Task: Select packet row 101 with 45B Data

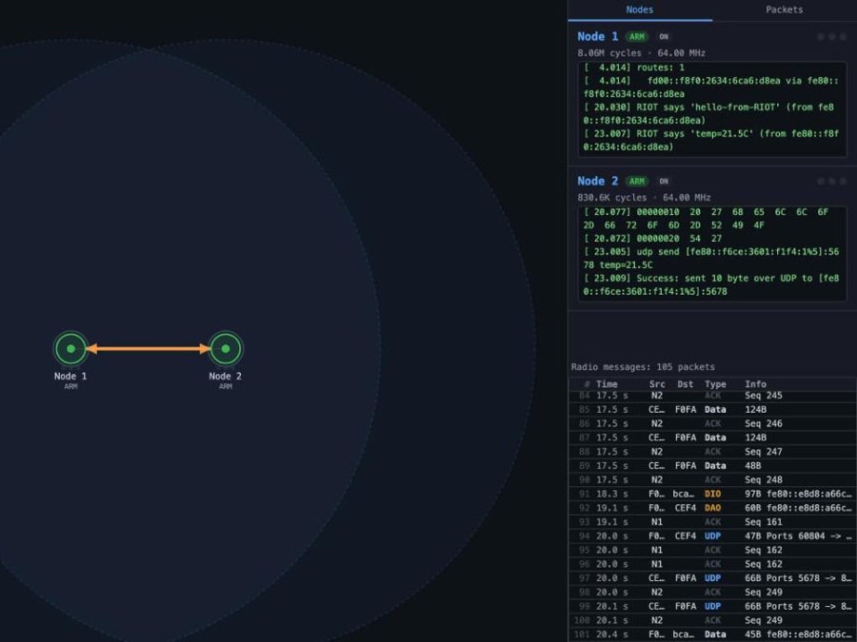Action: [712, 634]
